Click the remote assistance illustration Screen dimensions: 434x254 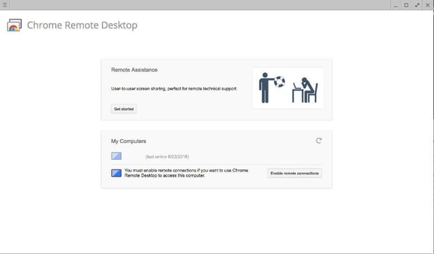pos(288,88)
